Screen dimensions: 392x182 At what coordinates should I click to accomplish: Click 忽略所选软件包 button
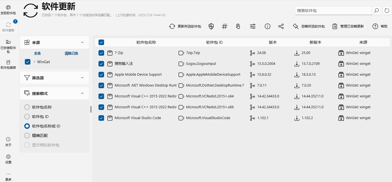[309, 26]
